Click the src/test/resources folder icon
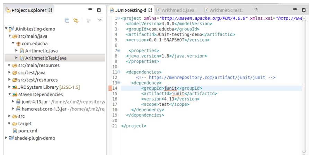311x159 pixels. click(x=15, y=80)
